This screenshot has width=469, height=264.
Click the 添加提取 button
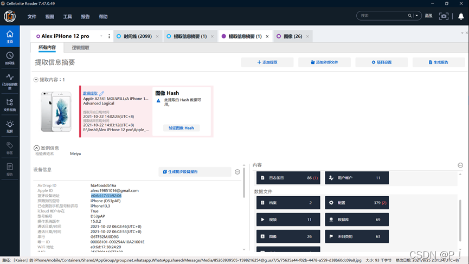[x=267, y=62]
